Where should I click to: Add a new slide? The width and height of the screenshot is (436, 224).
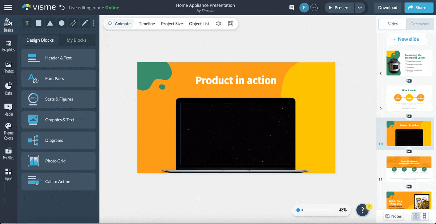(x=407, y=39)
